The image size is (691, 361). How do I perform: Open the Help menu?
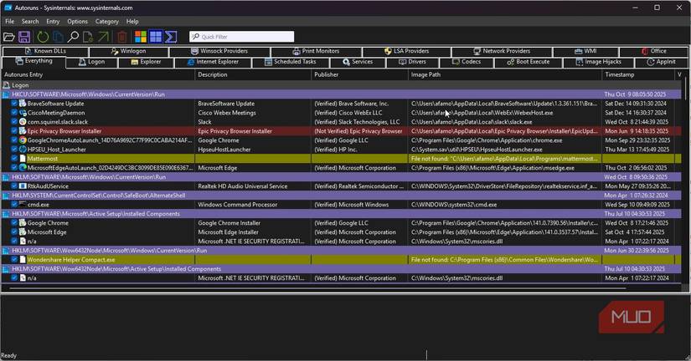tap(132, 21)
